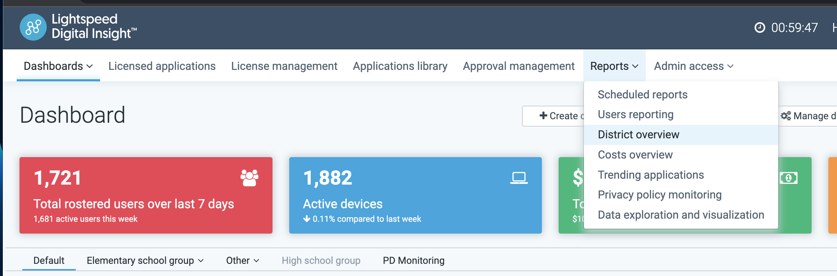837x276 pixels.
Task: Open the Admin access dropdown
Action: pos(693,66)
